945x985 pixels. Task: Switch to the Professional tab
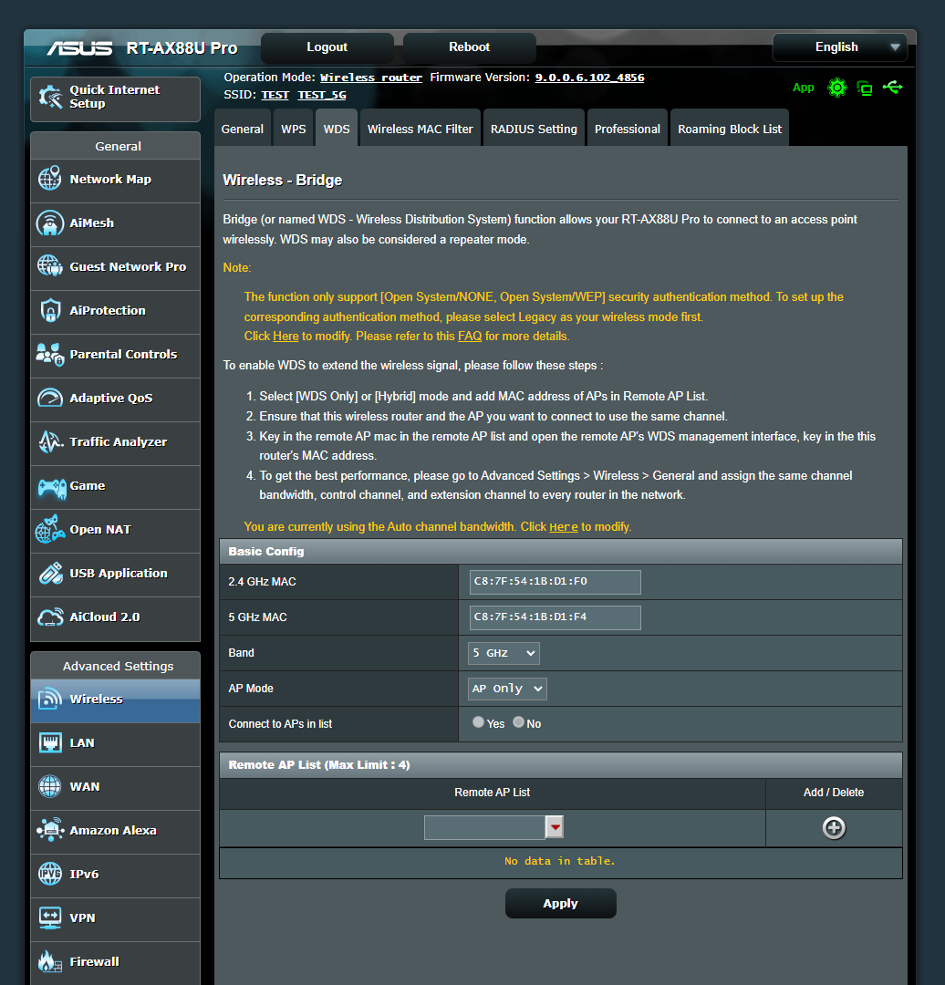pos(628,129)
